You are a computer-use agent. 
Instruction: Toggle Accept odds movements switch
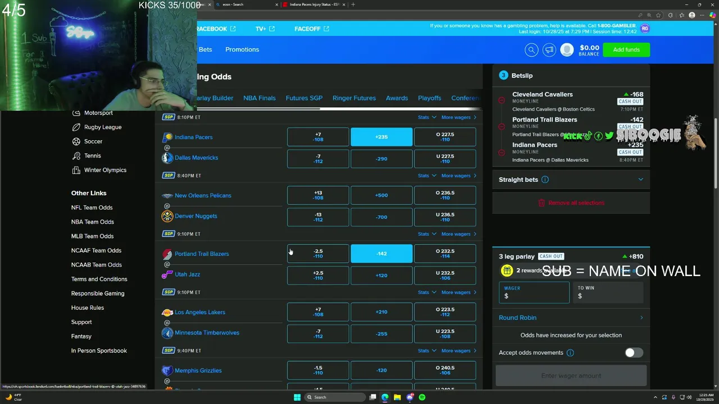[634, 353]
